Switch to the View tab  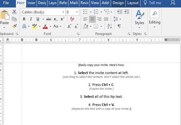point(95,3)
